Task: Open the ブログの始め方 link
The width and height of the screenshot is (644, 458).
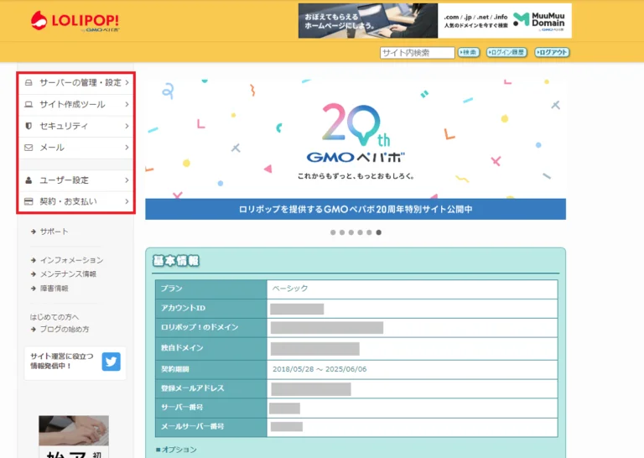Action: pos(64,329)
